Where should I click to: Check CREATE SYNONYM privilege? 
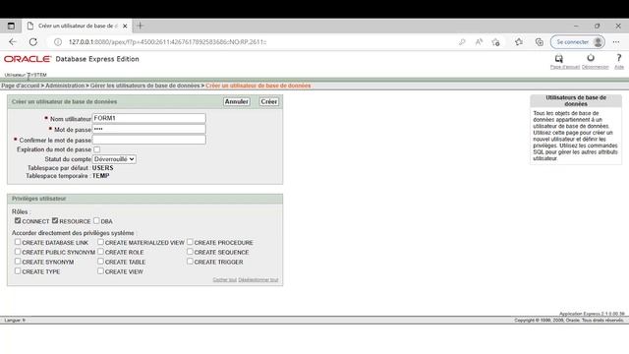[x=18, y=262]
